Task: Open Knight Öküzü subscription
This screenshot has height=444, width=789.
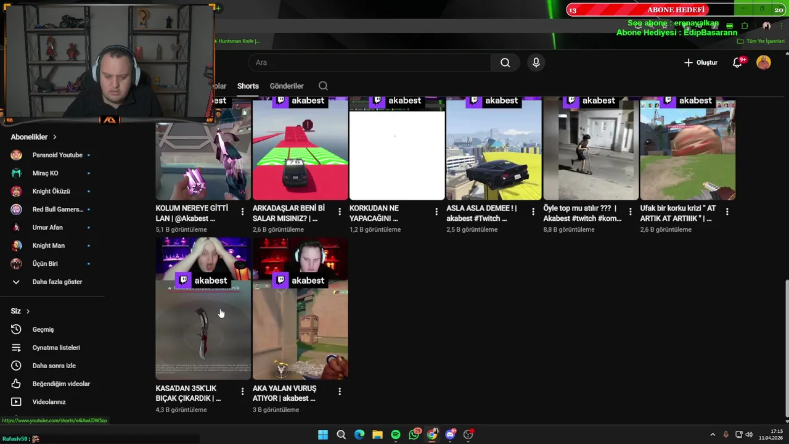Action: point(52,191)
